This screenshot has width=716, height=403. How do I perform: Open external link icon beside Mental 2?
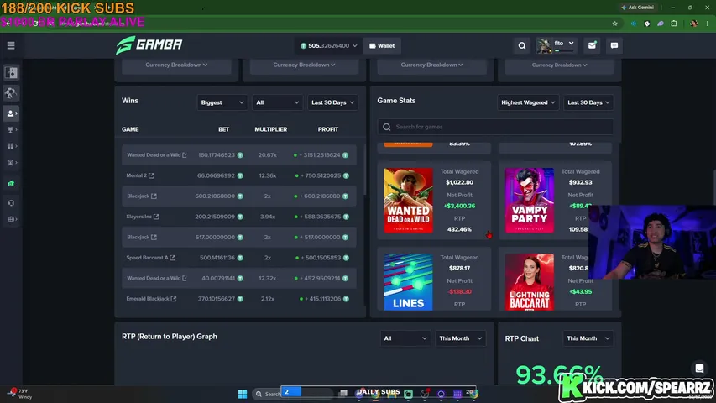(151, 175)
